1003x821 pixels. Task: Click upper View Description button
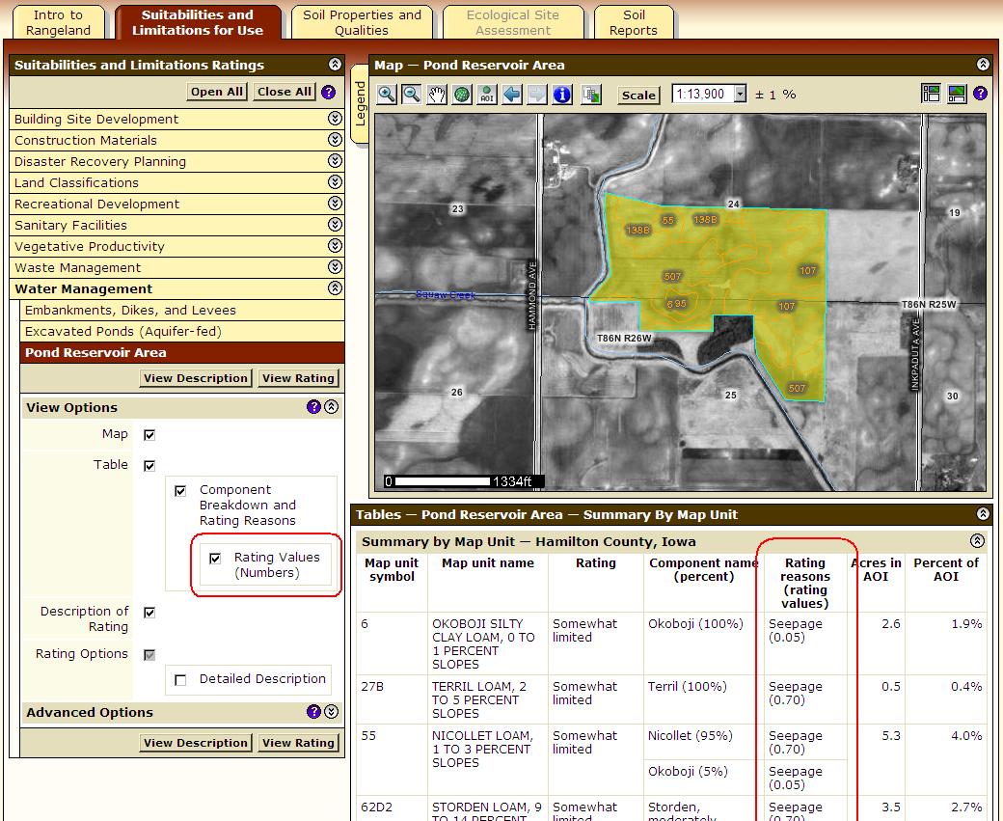(x=195, y=378)
